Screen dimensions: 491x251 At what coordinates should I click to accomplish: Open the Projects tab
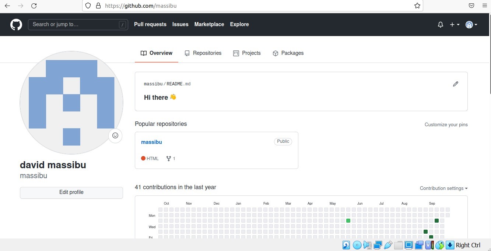pos(247,53)
